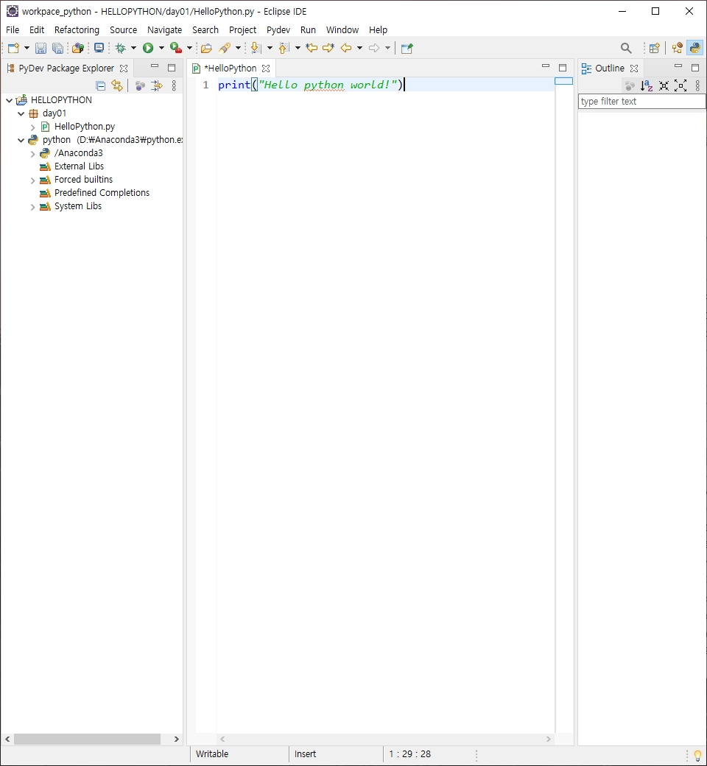Collapse the HELLOPYTHON project node
Image resolution: width=707 pixels, height=766 pixels.
pyautogui.click(x=10, y=100)
